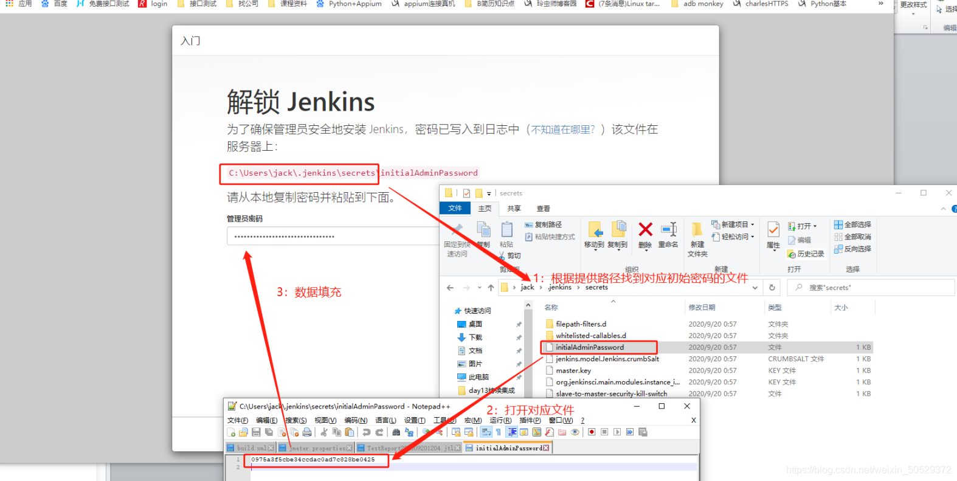
Task: Click 复制路径 in the Explorer ribbon
Action: pyautogui.click(x=543, y=224)
